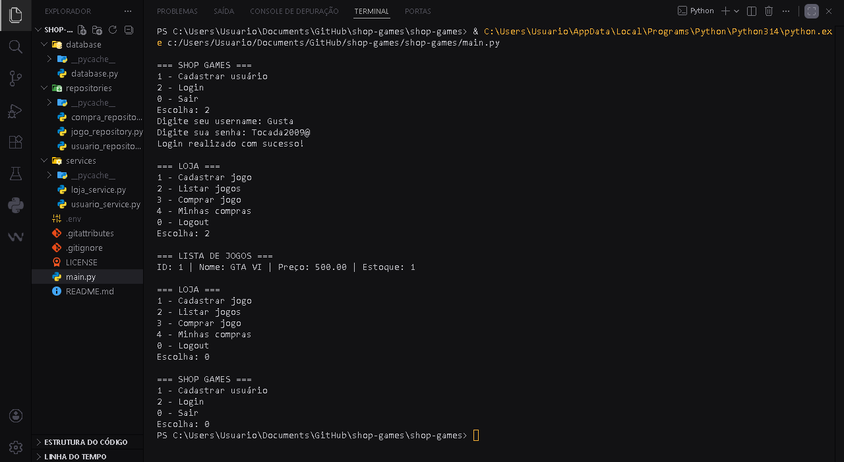Open the Manage settings gear
Viewport: 844px width, 462px height.
point(15,447)
